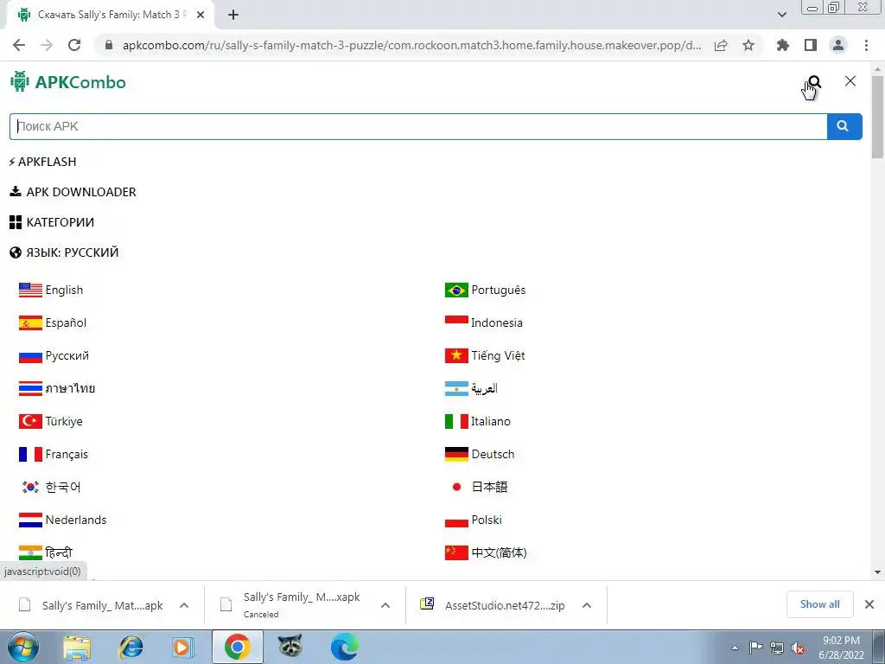Click the APKCombo logo
Viewport: 885px width, 664px height.
coord(67,82)
